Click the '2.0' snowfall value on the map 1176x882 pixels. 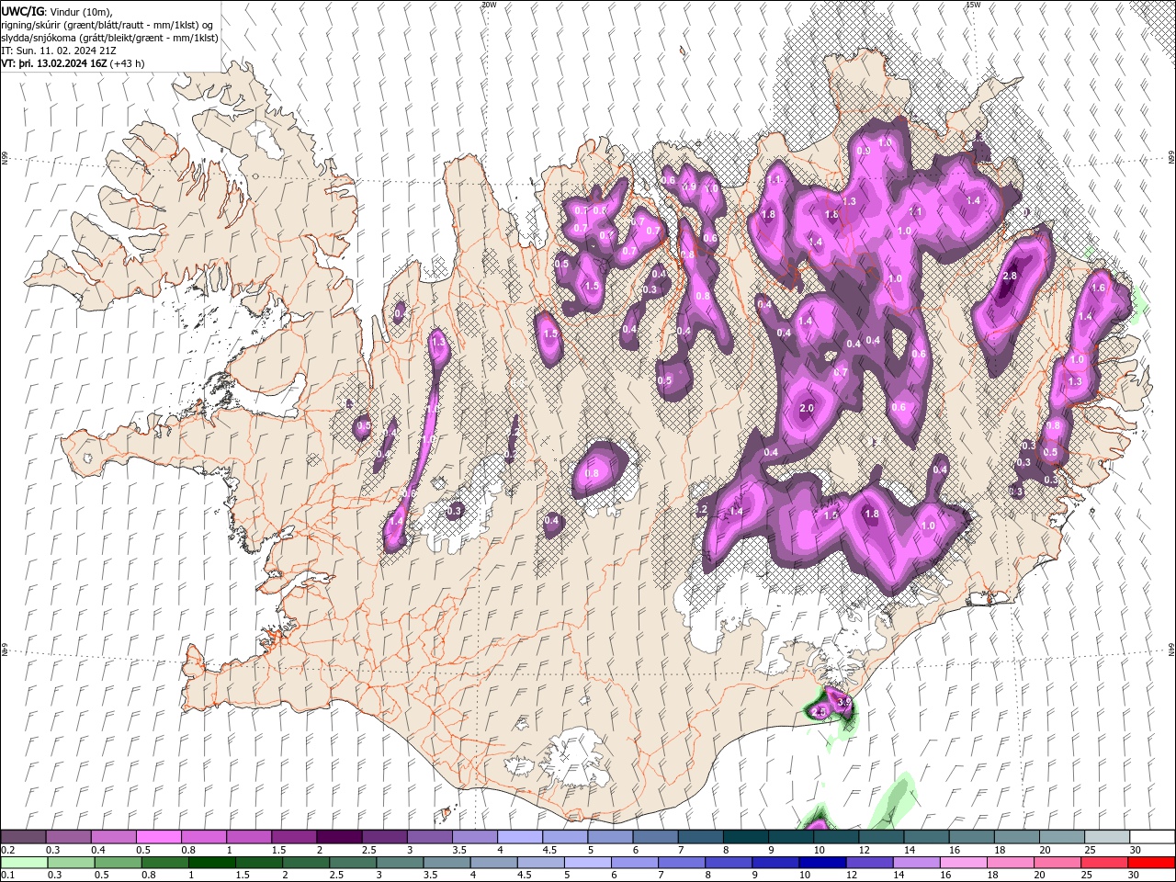click(x=808, y=408)
